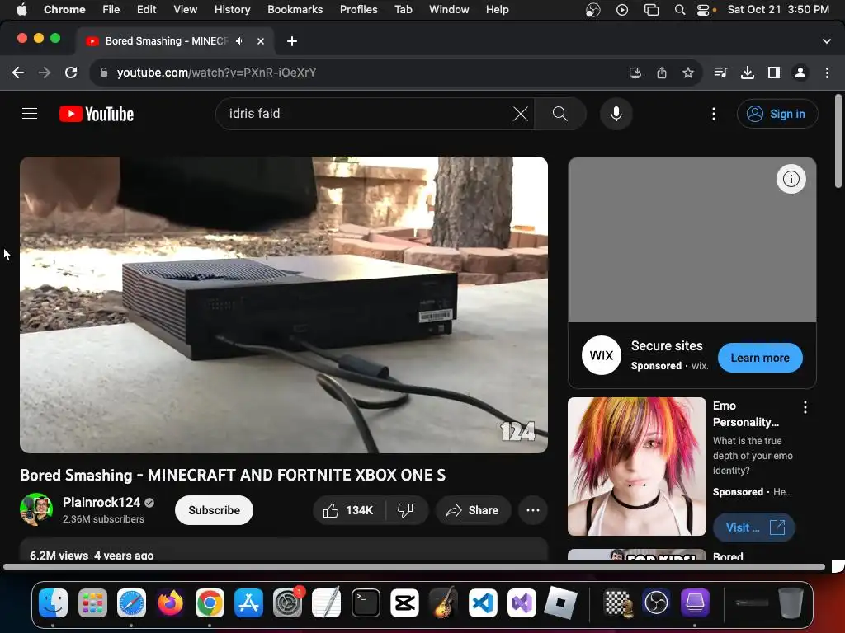Reload the page
Viewport: 845px width, 633px height.
[x=71, y=73]
